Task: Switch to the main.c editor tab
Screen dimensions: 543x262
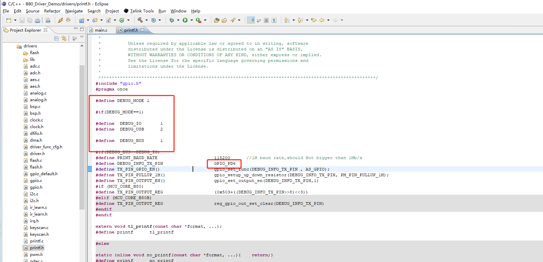Action: pyautogui.click(x=101, y=30)
